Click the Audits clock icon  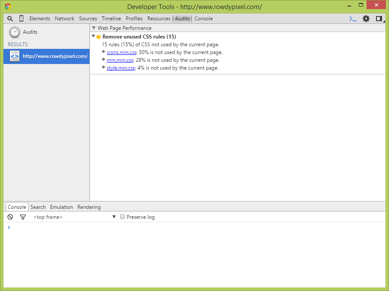click(x=15, y=32)
